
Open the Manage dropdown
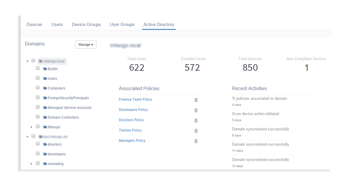click(86, 45)
